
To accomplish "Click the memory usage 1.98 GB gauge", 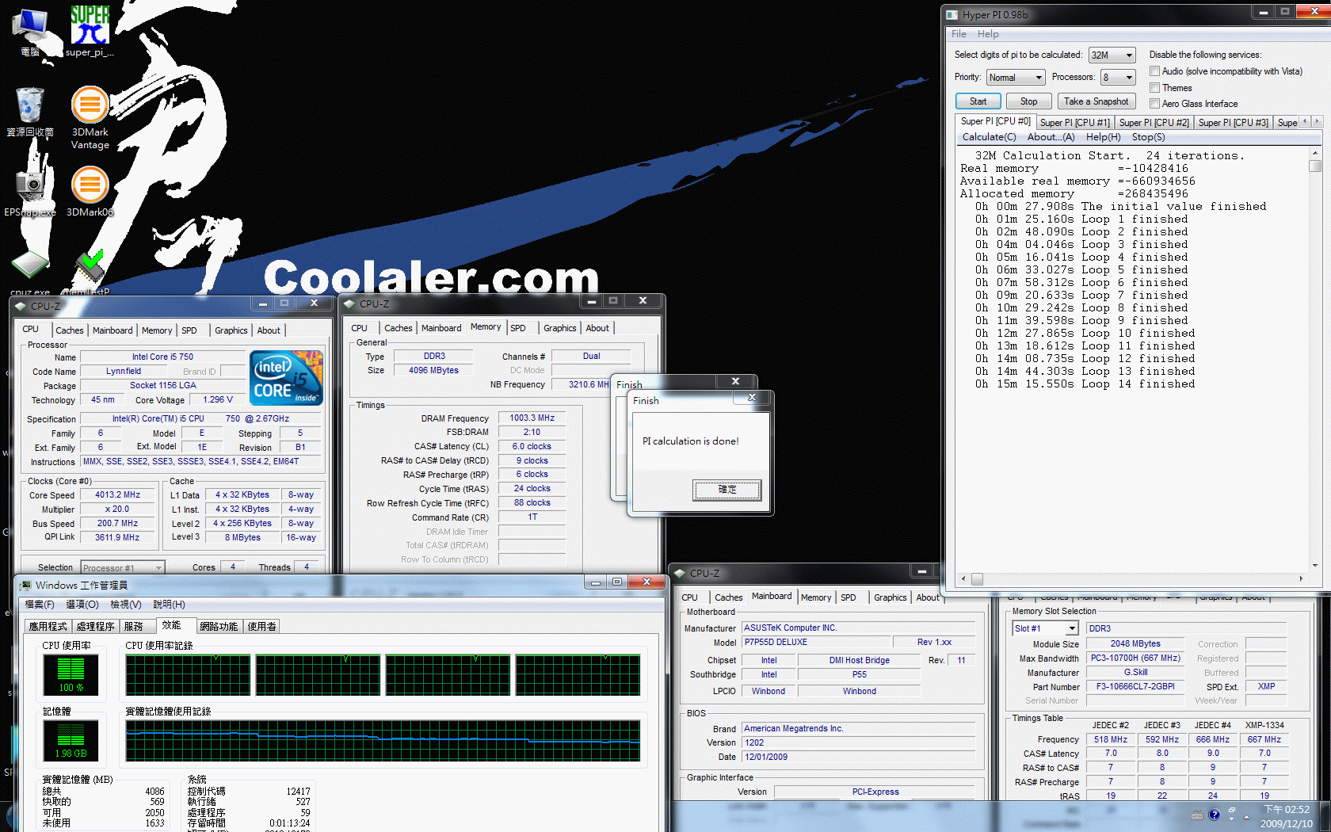I will click(71, 740).
